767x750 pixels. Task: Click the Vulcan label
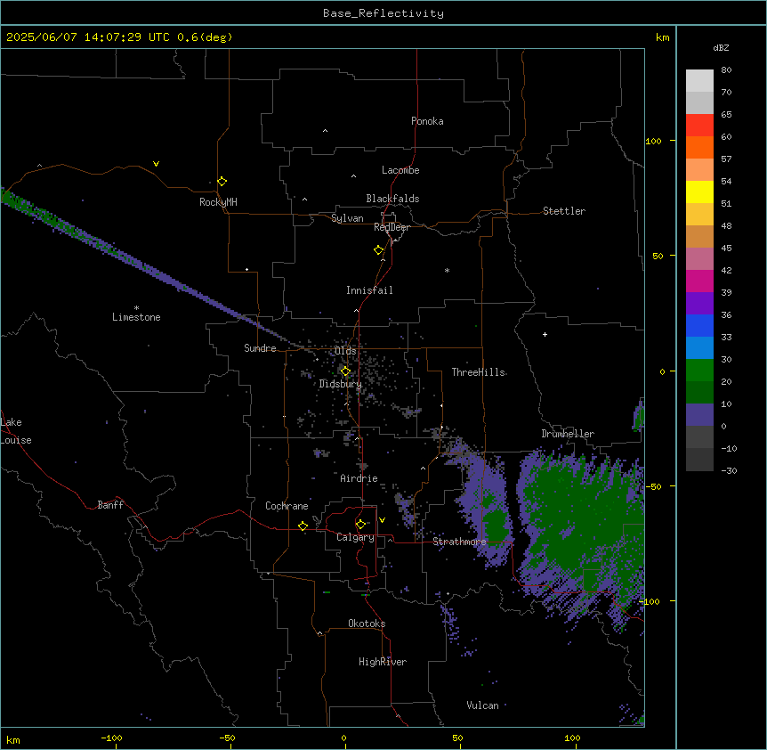483,705
